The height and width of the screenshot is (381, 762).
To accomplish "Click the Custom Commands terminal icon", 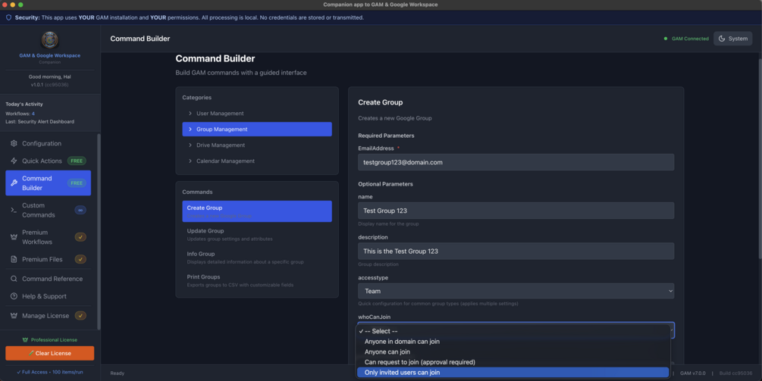I will tap(14, 210).
